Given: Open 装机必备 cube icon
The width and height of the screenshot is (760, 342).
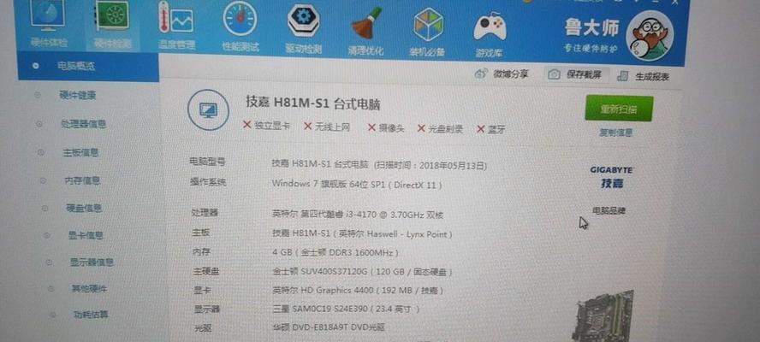Looking at the screenshot, I should tap(428, 25).
